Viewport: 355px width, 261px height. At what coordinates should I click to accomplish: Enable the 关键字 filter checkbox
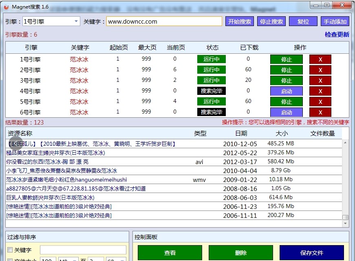tap(10, 250)
